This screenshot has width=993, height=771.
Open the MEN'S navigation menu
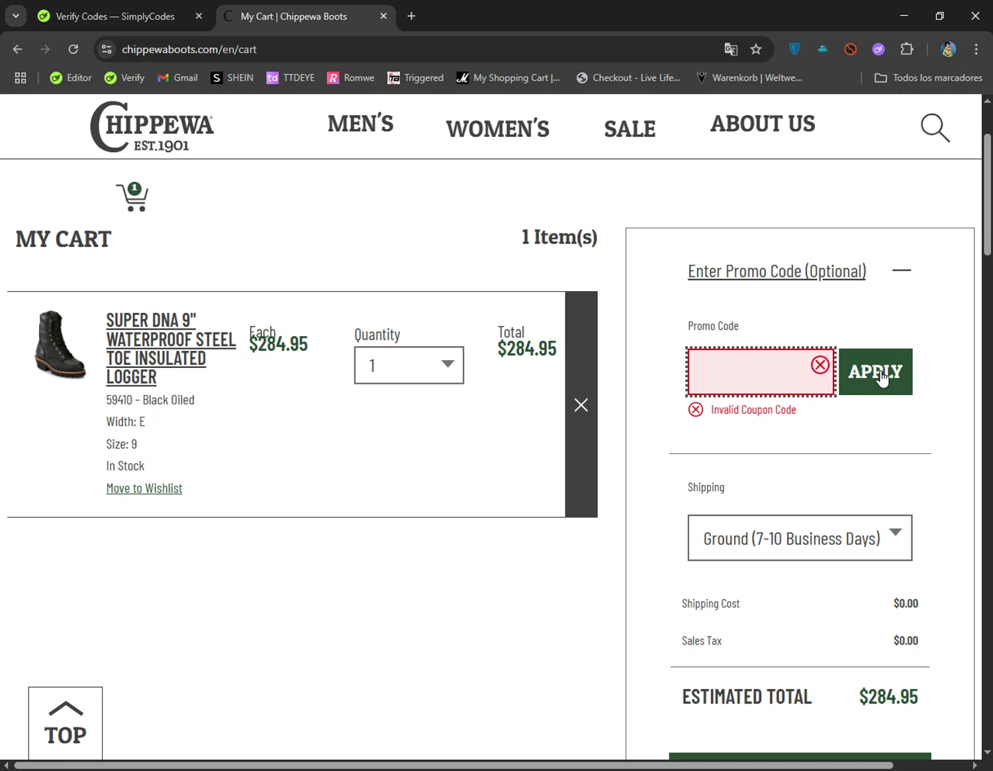pos(361,124)
